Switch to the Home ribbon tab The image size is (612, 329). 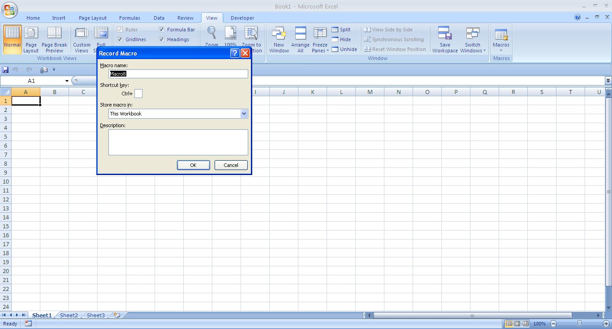pos(33,18)
